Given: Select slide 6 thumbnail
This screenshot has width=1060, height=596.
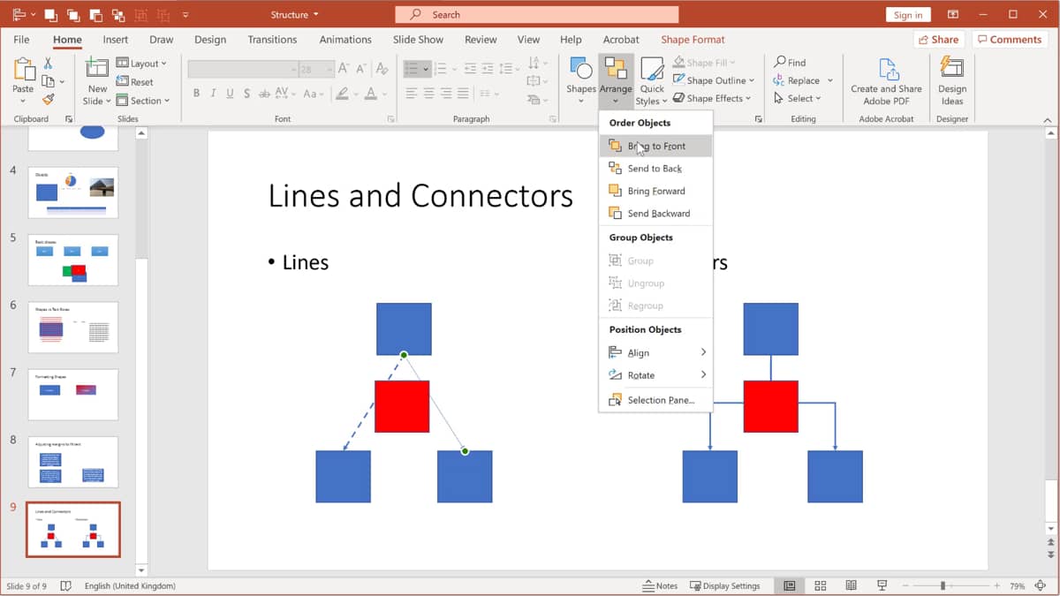Looking at the screenshot, I should (x=72, y=327).
